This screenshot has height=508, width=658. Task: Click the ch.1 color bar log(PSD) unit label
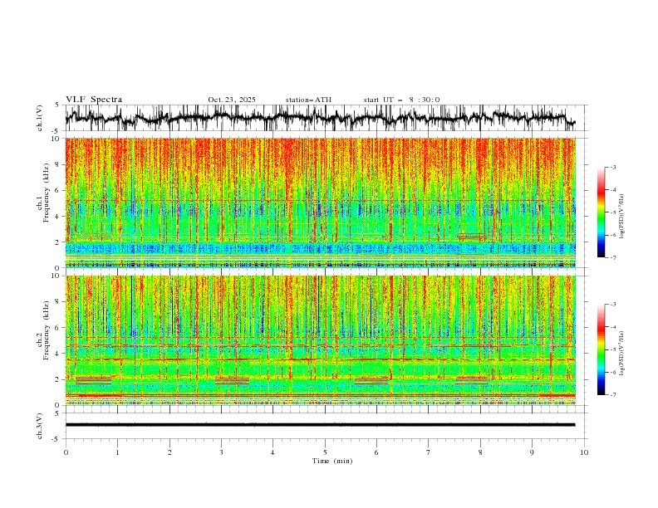pos(622,217)
